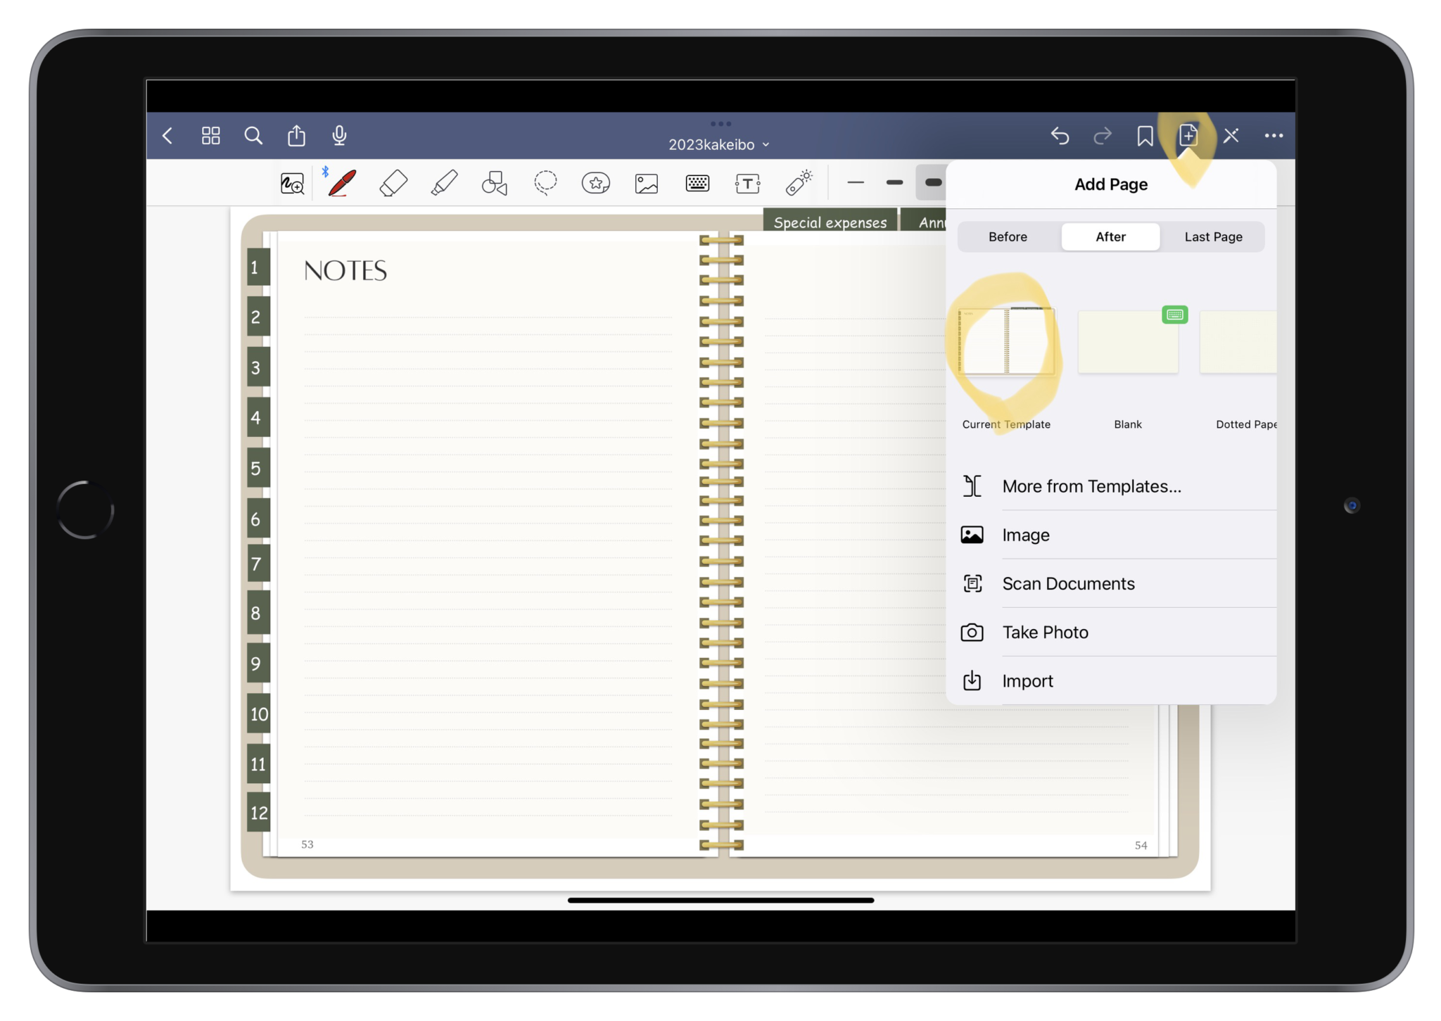The height and width of the screenshot is (1021, 1441).
Task: Open the Text box tool
Action: pyautogui.click(x=748, y=183)
